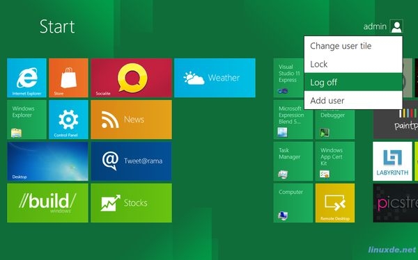Open the Stocks tile
This screenshot has width=418, height=260.
tap(131, 203)
